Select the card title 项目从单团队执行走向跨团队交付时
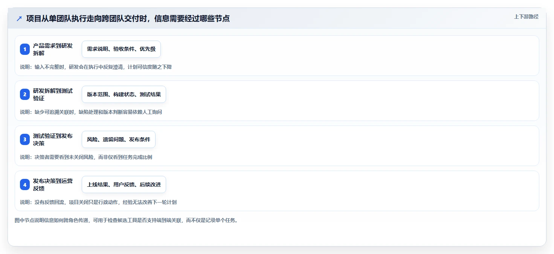 click(x=128, y=18)
